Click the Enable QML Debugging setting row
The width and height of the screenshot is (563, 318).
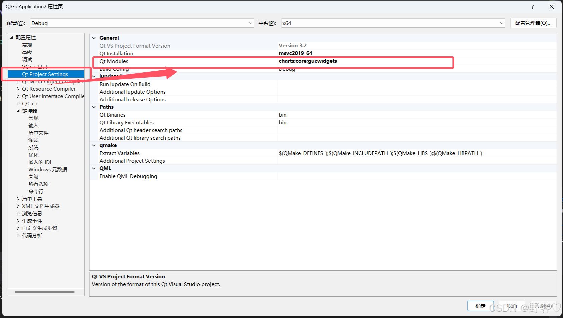point(128,176)
